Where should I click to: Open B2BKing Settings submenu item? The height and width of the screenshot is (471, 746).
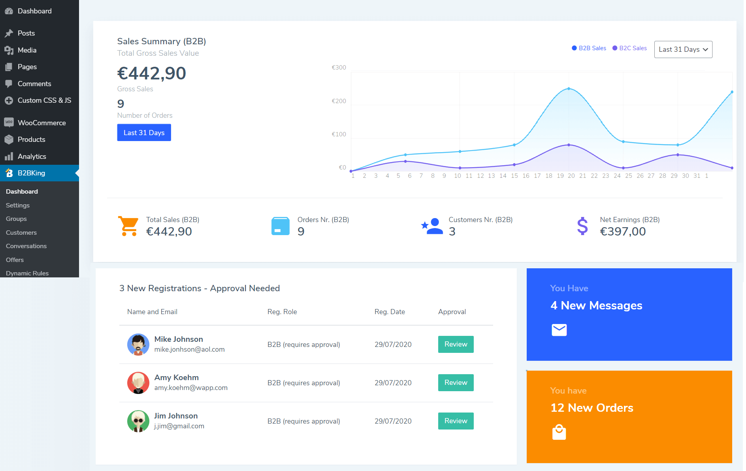[18, 205]
